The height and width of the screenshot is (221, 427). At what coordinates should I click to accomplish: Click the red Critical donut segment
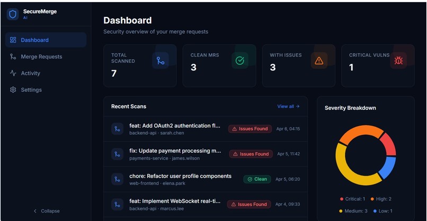tap(389, 144)
